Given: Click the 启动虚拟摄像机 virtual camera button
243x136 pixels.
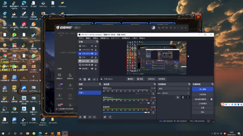Looking at the screenshot, I should [x=200, y=99].
